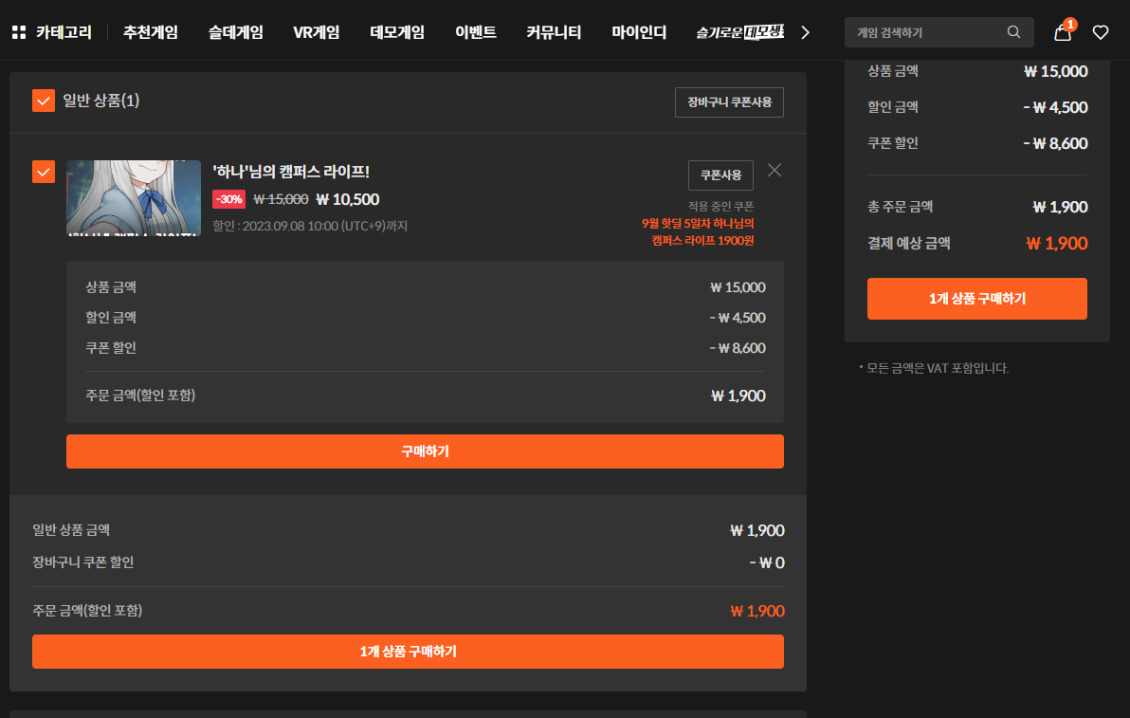1130x718 pixels.
Task: Open the VR게임 menu item
Action: click(x=317, y=32)
